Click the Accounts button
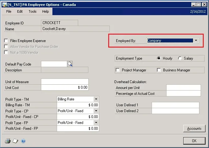209x148 pixels. [x=194, y=129]
